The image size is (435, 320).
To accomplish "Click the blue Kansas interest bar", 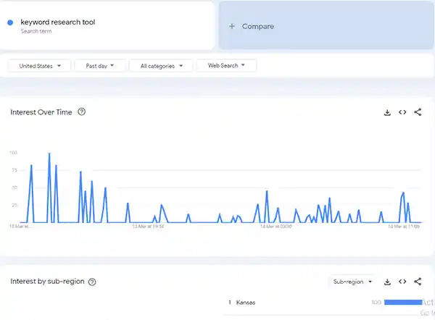I will 403,303.
